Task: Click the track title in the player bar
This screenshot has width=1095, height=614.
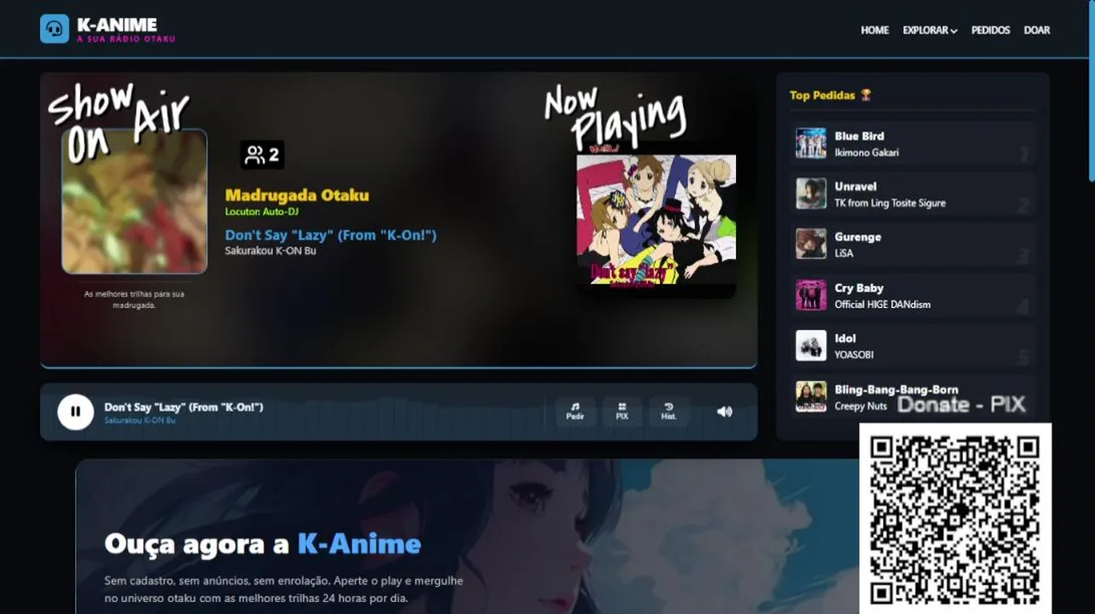Action: point(183,407)
